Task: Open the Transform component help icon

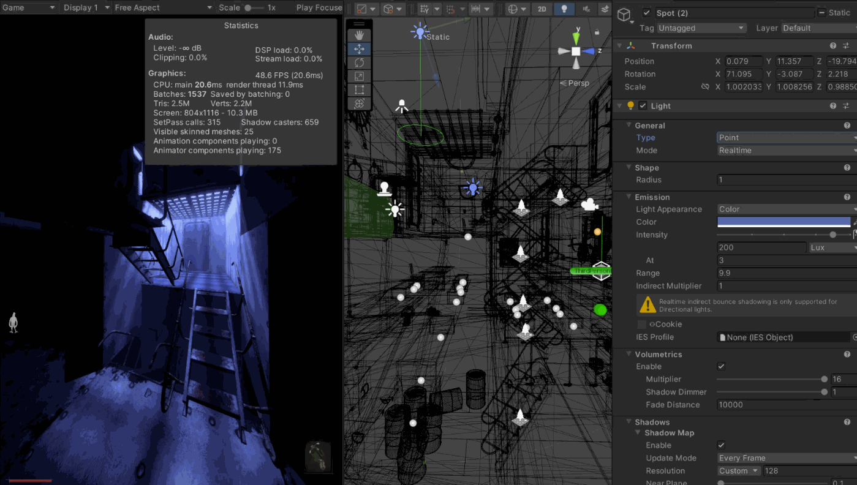Action: coord(833,46)
